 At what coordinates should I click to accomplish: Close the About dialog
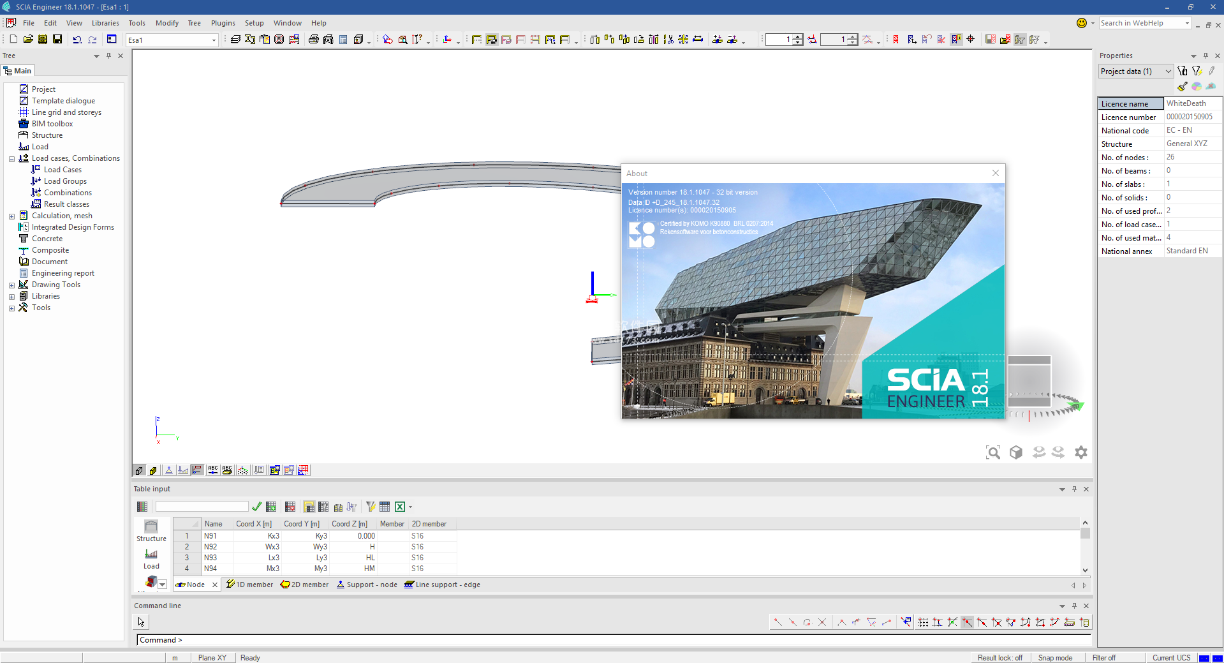996,173
